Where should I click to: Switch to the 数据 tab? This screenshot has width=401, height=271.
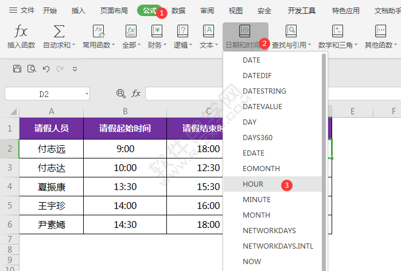[178, 10]
